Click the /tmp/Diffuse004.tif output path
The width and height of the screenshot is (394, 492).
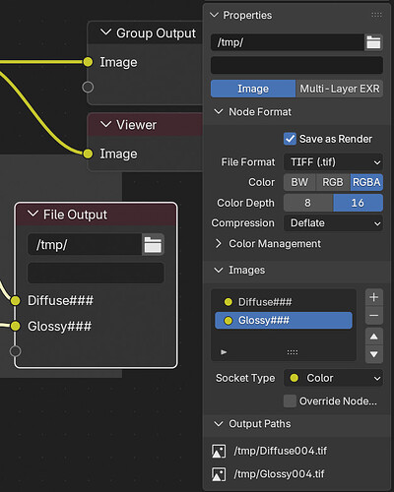(x=281, y=451)
